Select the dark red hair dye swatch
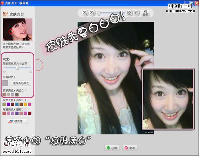 [x=13, y=104]
